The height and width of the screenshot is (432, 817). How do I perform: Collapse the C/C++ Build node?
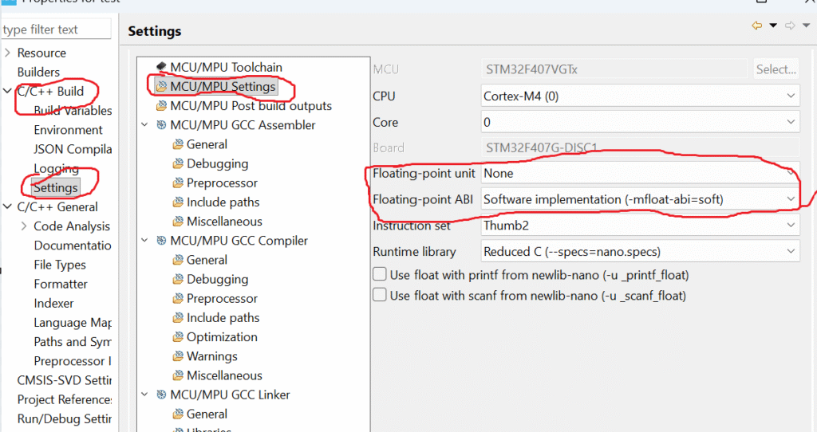click(7, 91)
